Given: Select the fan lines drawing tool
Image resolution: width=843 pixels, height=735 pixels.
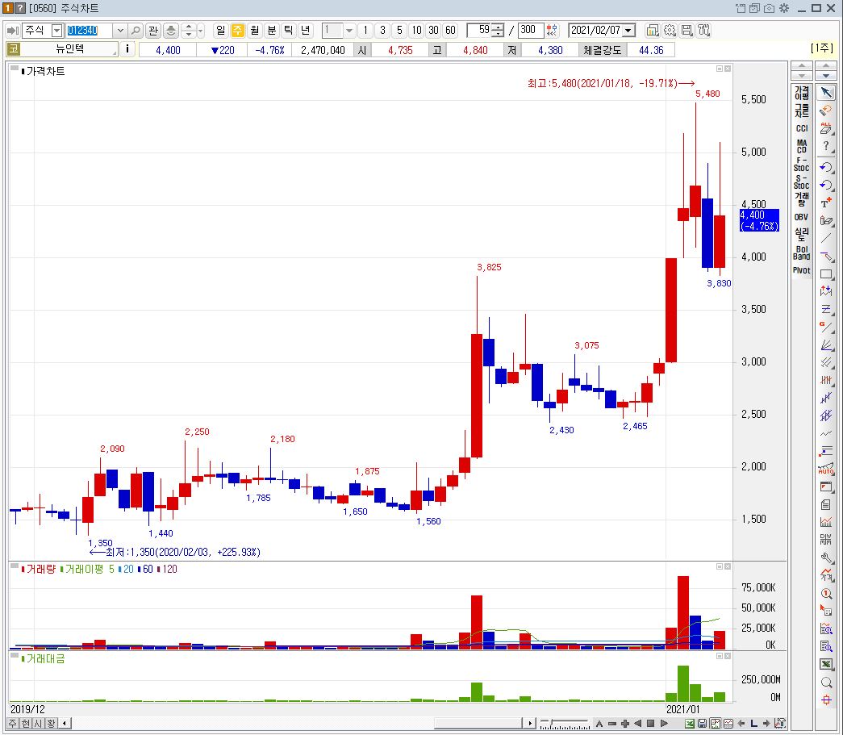Looking at the screenshot, I should (826, 345).
